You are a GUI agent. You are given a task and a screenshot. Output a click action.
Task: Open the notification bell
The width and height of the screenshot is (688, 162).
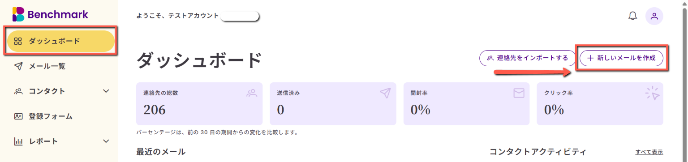coord(632,16)
